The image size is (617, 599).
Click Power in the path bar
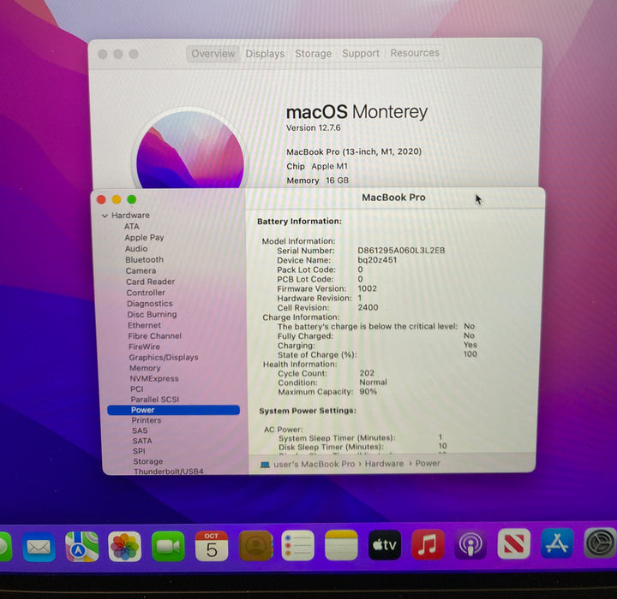[x=428, y=463]
